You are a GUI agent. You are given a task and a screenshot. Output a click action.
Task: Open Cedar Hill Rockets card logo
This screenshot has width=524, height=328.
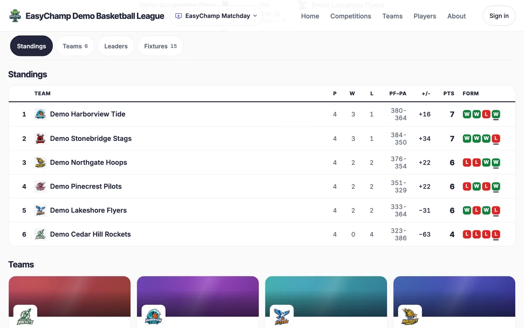(x=25, y=316)
